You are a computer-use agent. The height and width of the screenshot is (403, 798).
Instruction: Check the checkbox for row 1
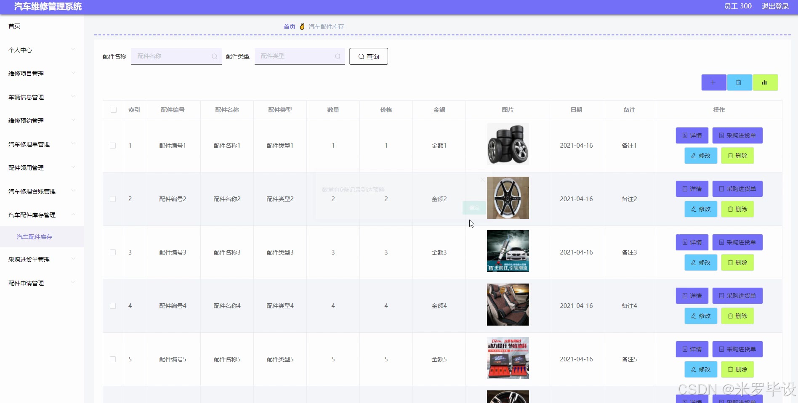113,146
